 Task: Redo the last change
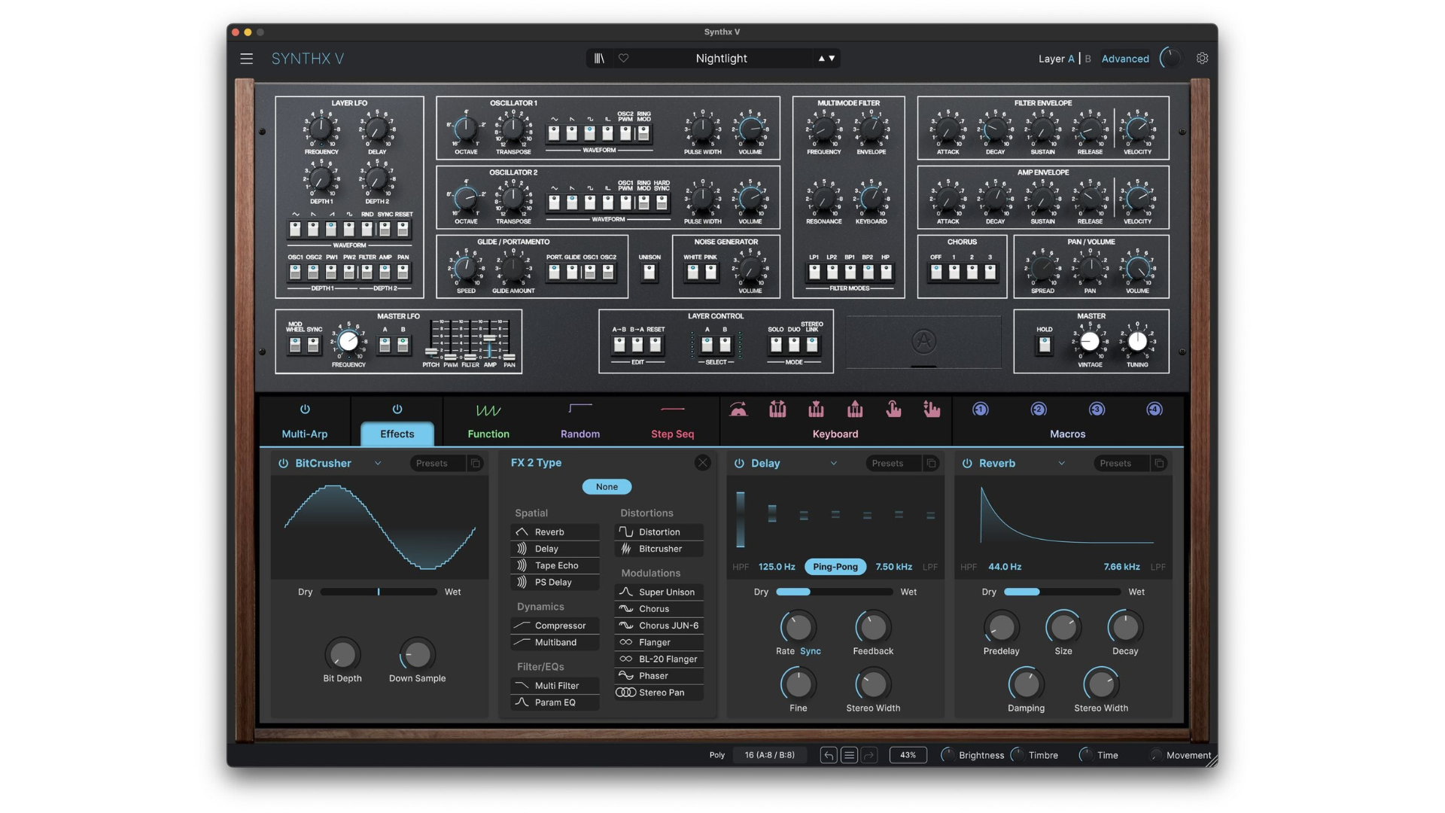point(869,755)
